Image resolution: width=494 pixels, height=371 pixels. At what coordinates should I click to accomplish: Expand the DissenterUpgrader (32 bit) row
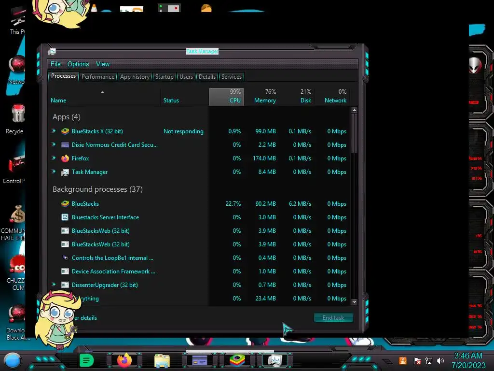tap(54, 285)
